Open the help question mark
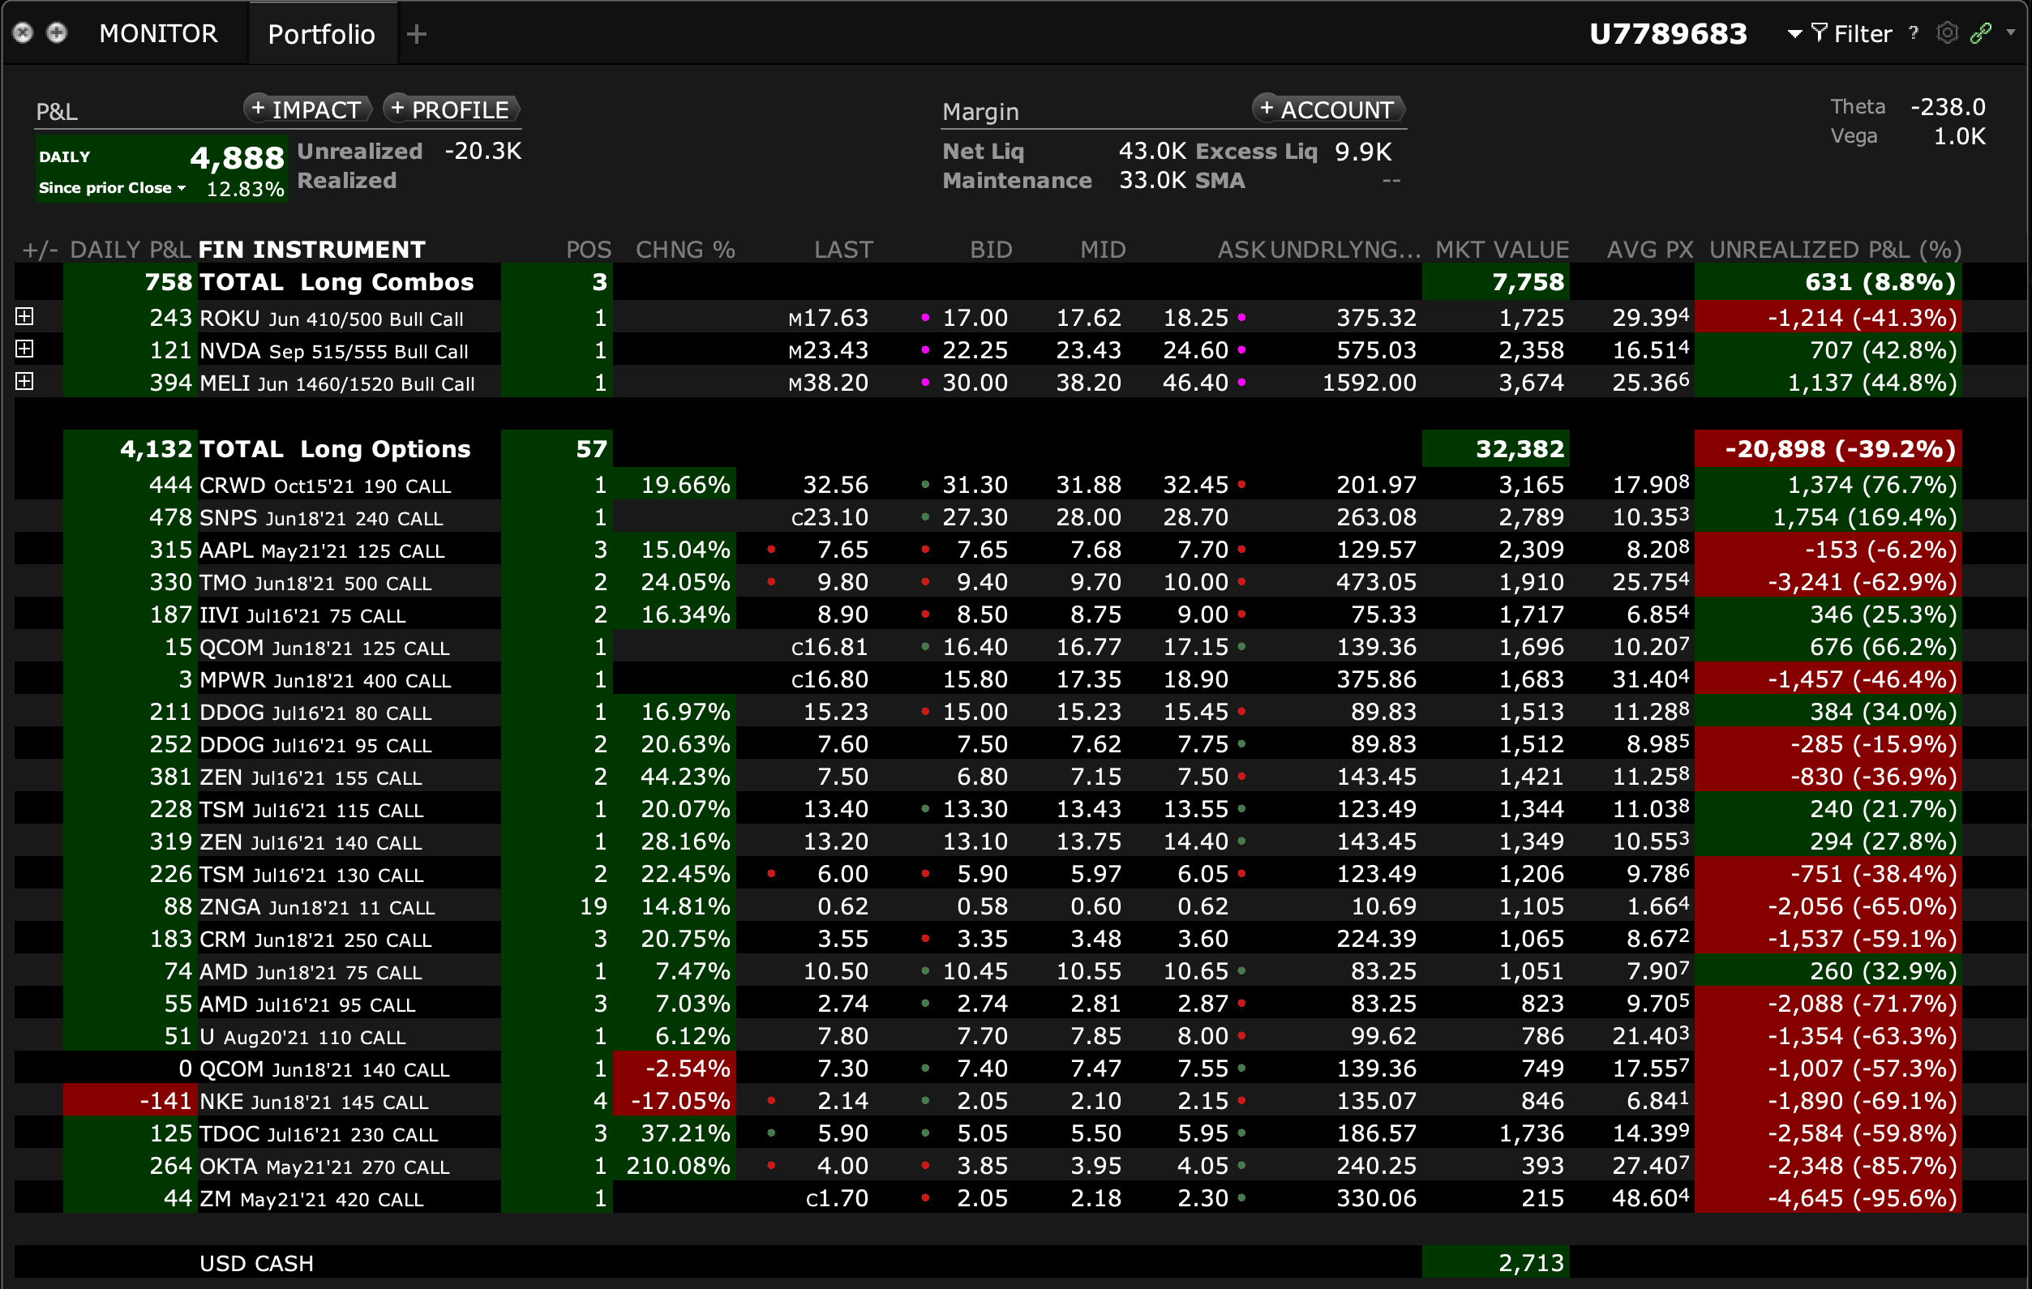The width and height of the screenshot is (2032, 1289). [x=1914, y=33]
